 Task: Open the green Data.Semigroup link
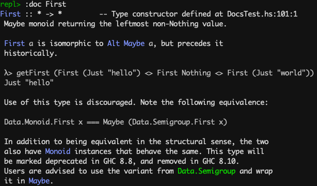click(207, 171)
